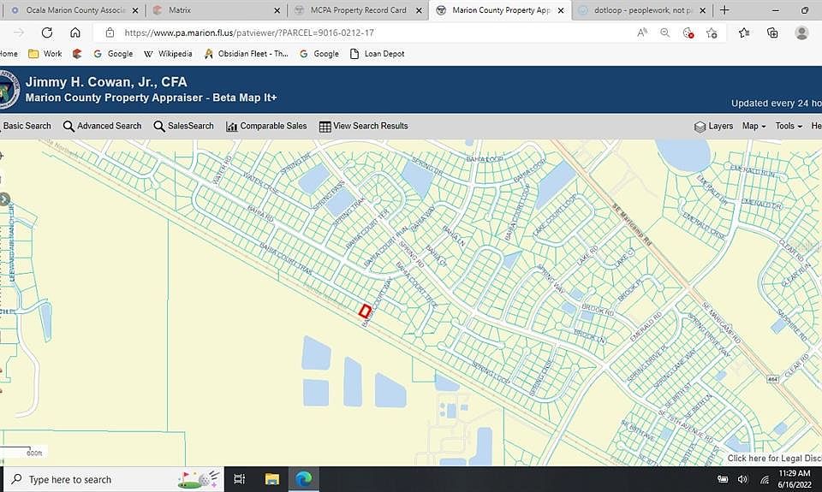Expand the Map dropdown menu
Viewport: 822px width, 492px height.
coord(754,126)
